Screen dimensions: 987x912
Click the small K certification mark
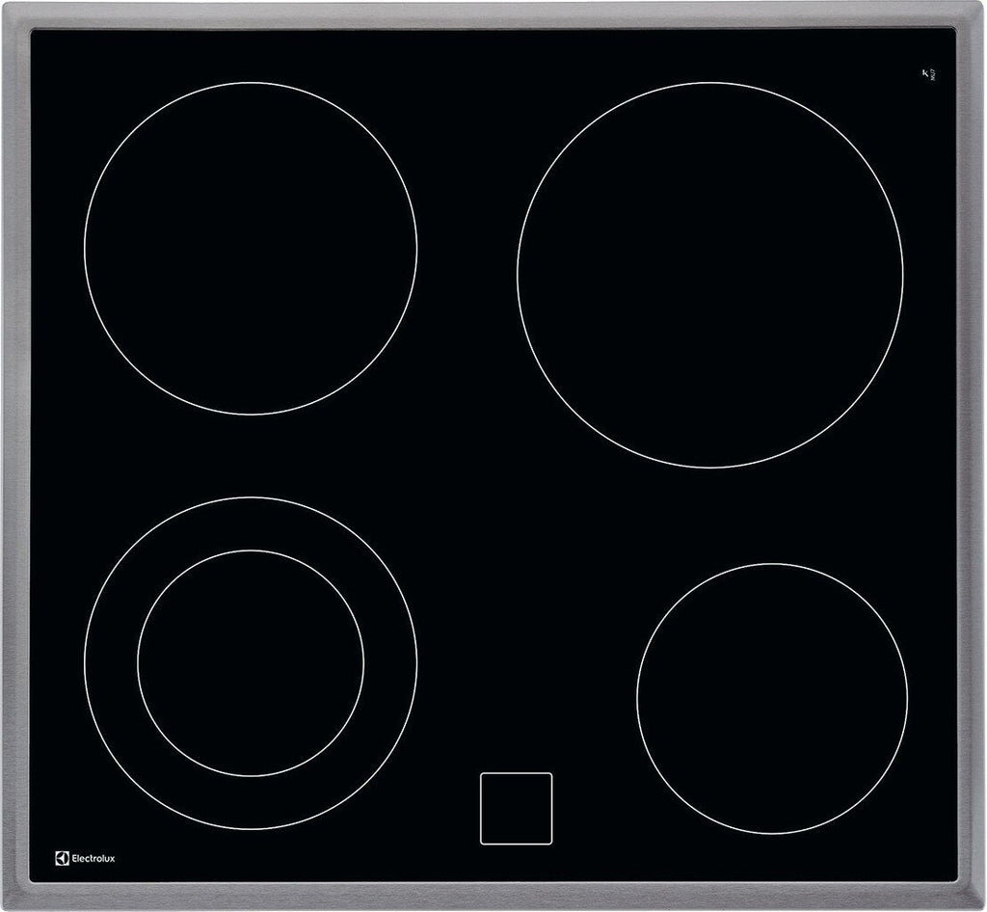click(931, 72)
